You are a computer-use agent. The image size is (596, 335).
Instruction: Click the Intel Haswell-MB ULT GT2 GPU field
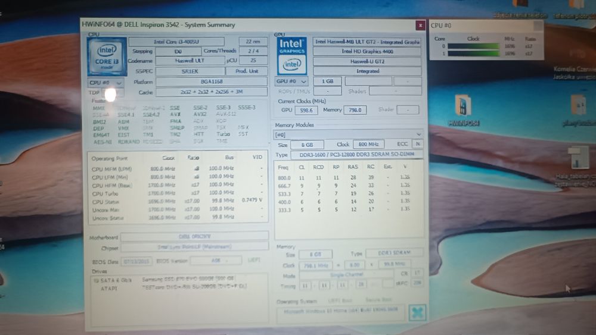pyautogui.click(x=367, y=42)
